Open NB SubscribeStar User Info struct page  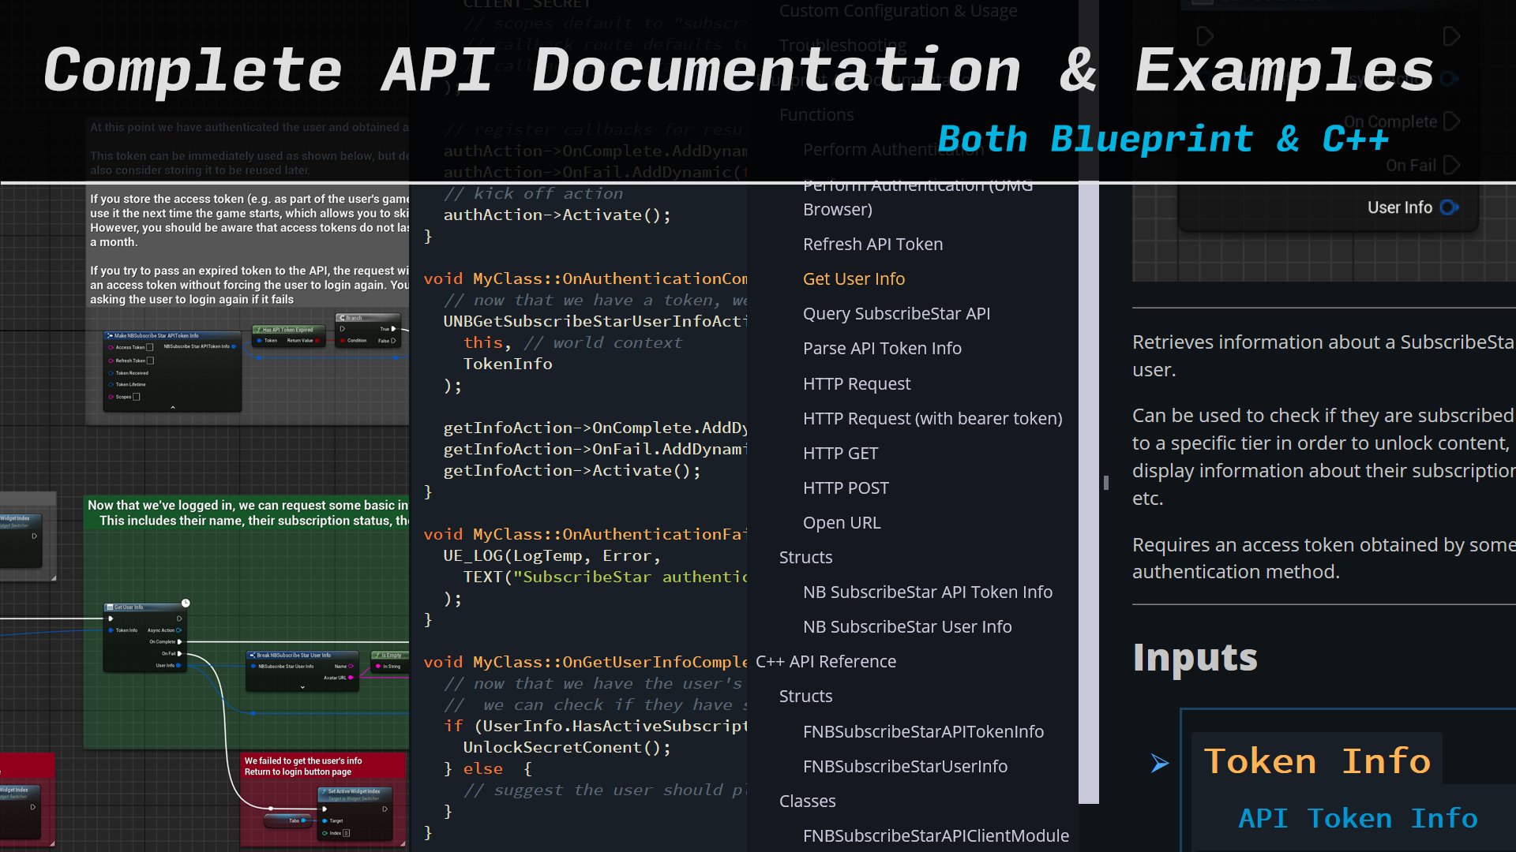click(x=907, y=627)
